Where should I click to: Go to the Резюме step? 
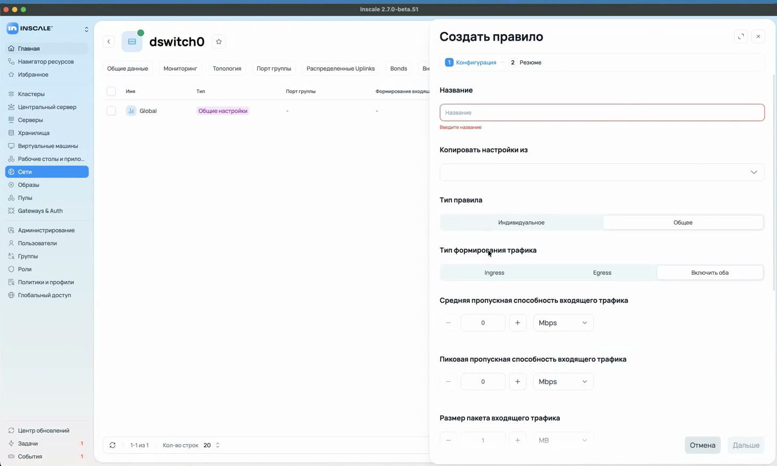click(525, 63)
